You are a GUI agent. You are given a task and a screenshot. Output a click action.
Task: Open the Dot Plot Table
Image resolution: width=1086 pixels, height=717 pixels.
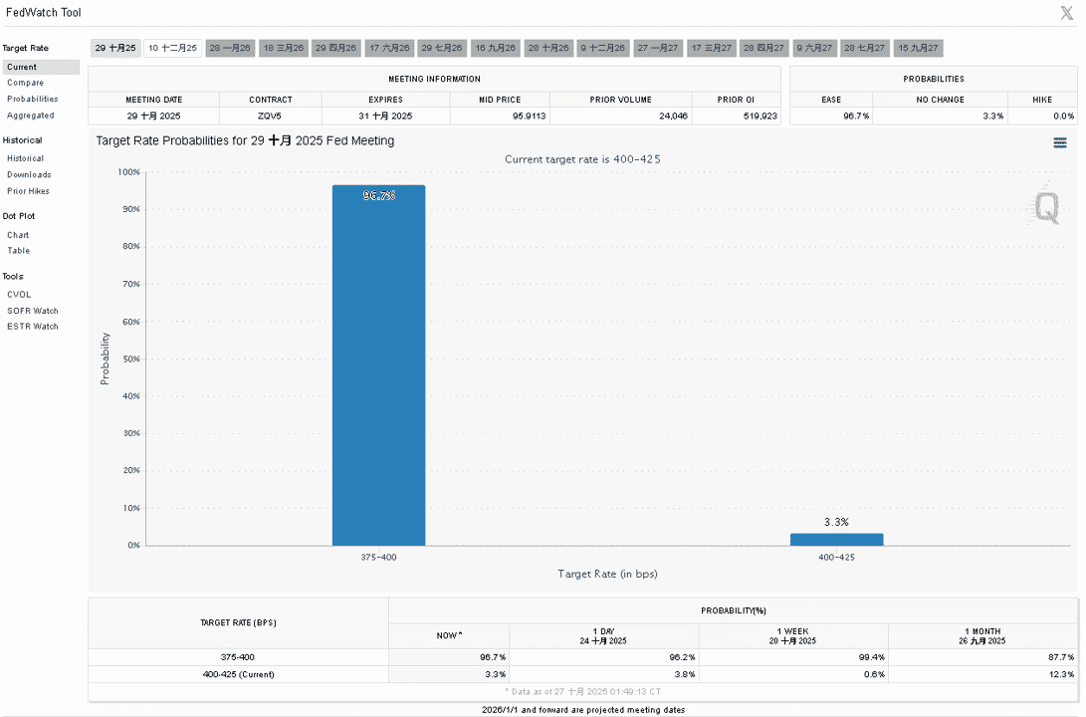pyautogui.click(x=19, y=251)
